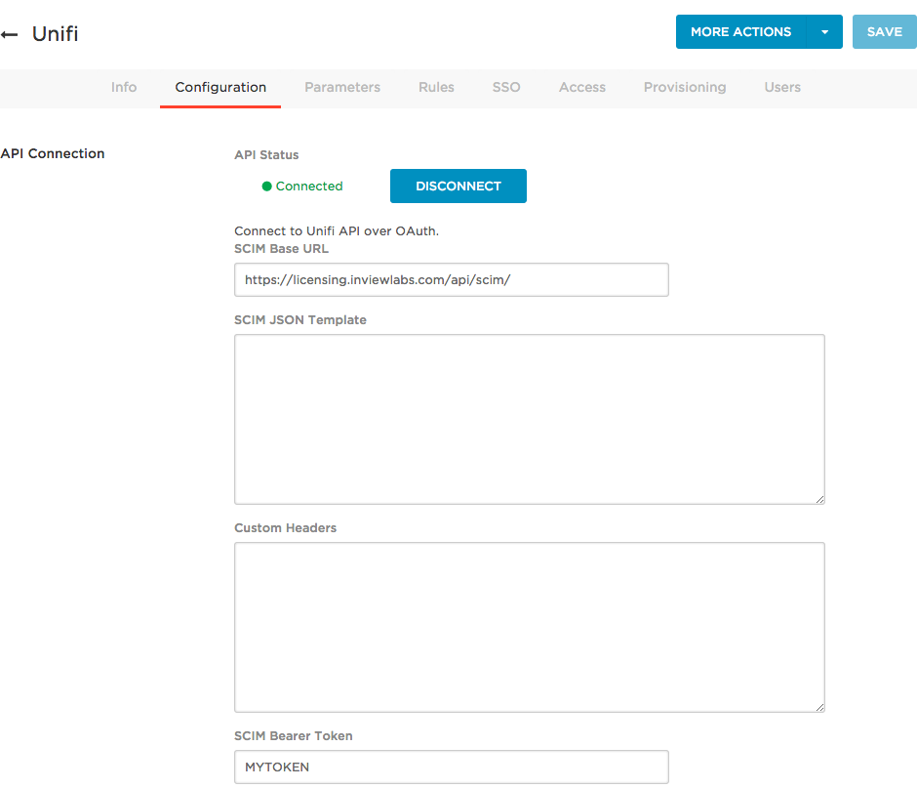The height and width of the screenshot is (788, 917).
Task: Open the More Actions dropdown arrow
Action: (x=824, y=32)
